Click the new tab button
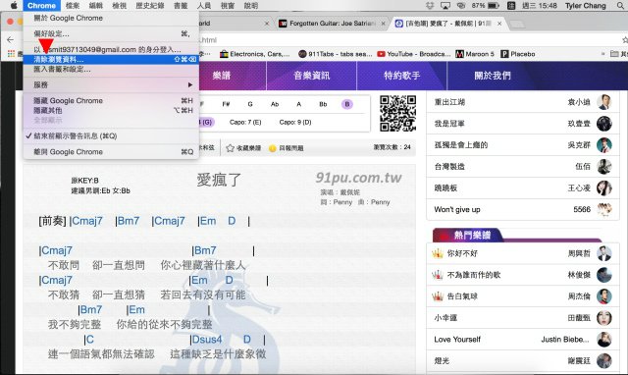 tap(517, 24)
